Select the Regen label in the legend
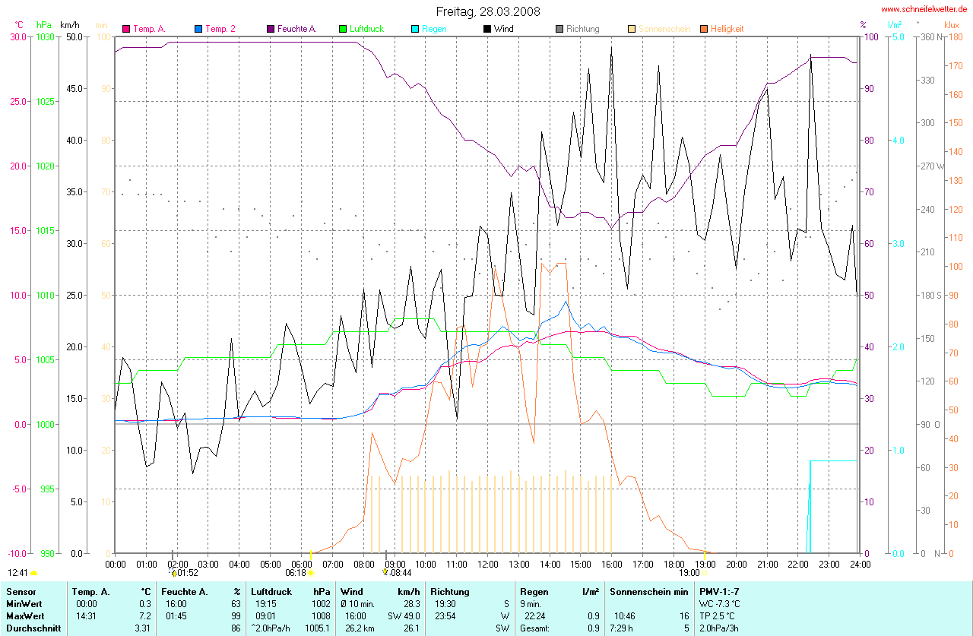Image resolution: width=973 pixels, height=636 pixels. [434, 29]
